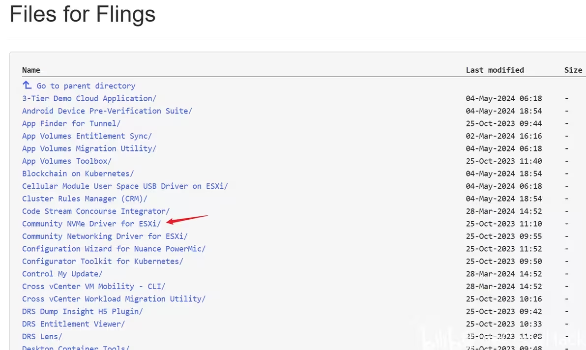Open Community NVMe Driver for ESXi folder
The image size is (586, 350).
tap(91, 224)
